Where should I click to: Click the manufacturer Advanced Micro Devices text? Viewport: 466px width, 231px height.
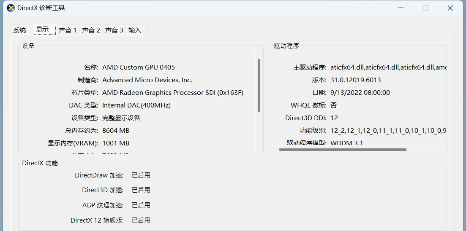147,80
